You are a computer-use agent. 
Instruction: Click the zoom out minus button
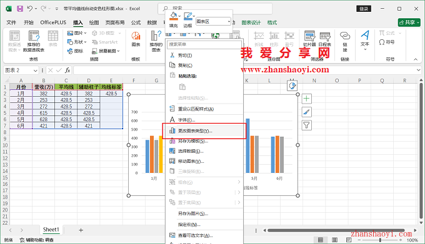359,240
